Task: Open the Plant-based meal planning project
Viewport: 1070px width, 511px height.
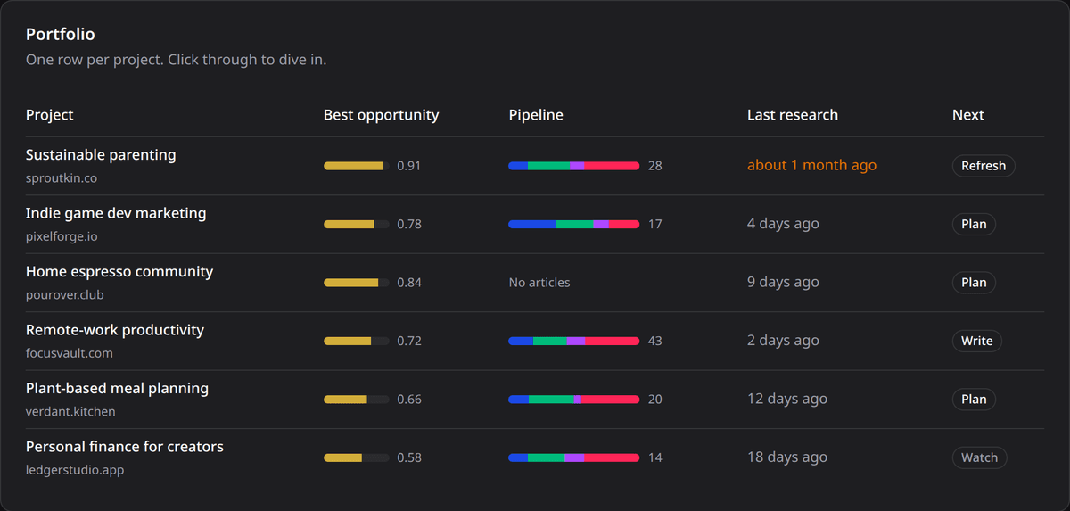Action: (x=117, y=388)
